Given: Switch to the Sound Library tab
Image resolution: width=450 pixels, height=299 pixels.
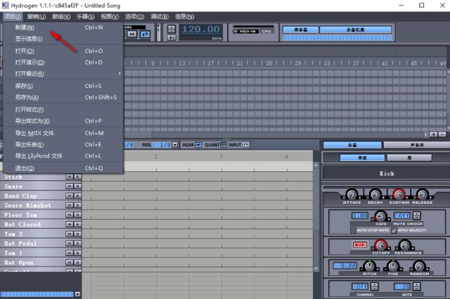Looking at the screenshot, I should (x=417, y=145).
